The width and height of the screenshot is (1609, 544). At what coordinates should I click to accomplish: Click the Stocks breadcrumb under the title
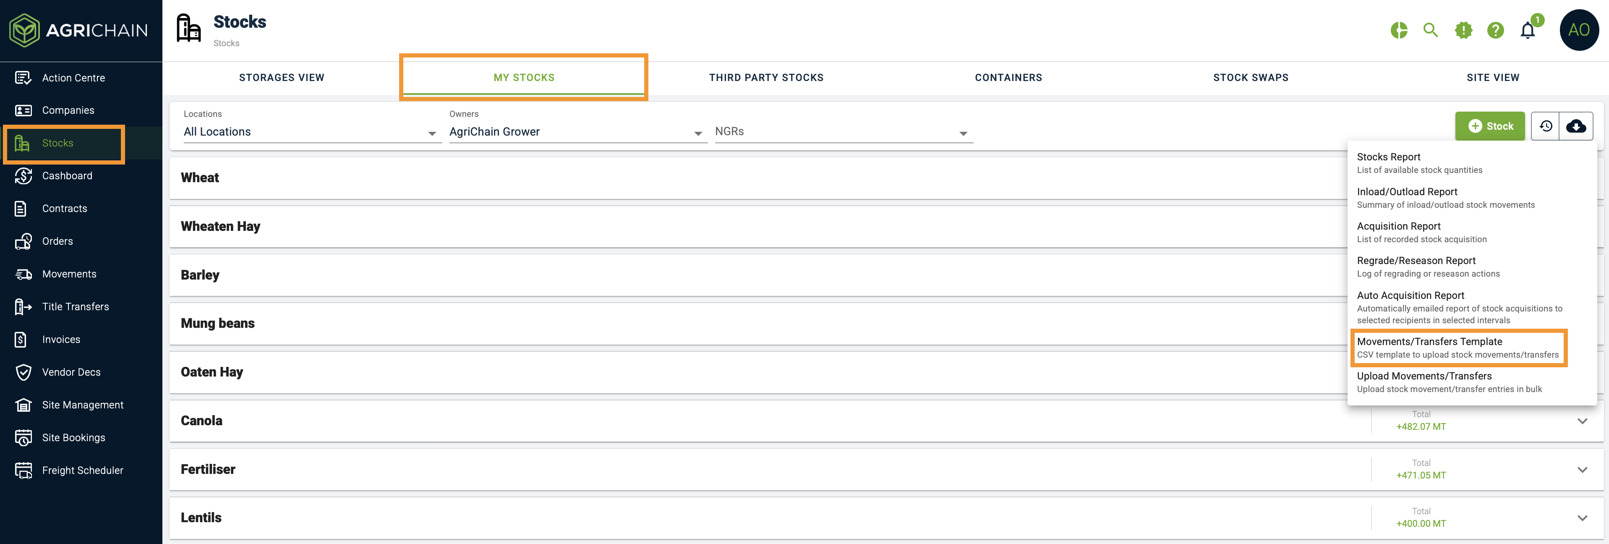point(226,43)
